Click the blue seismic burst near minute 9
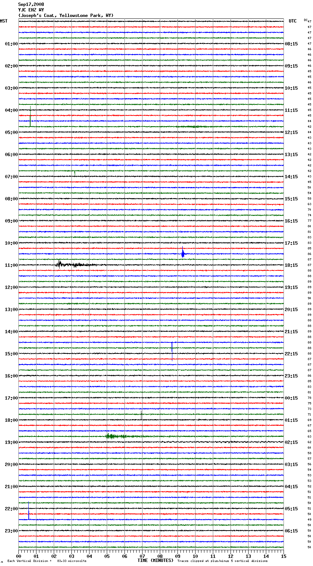313x566 pixels. tap(183, 253)
